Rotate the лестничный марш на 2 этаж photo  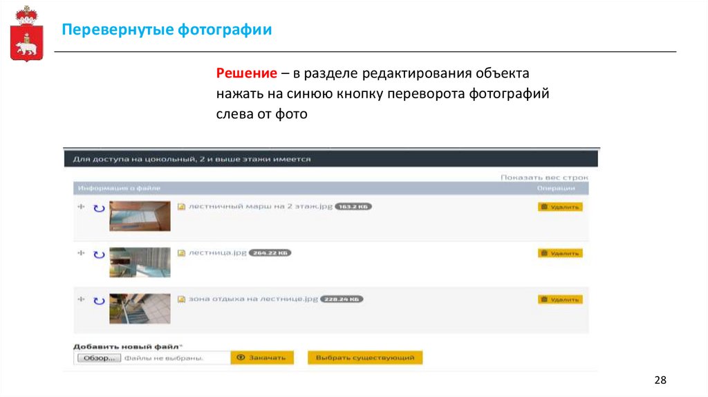coord(99,208)
